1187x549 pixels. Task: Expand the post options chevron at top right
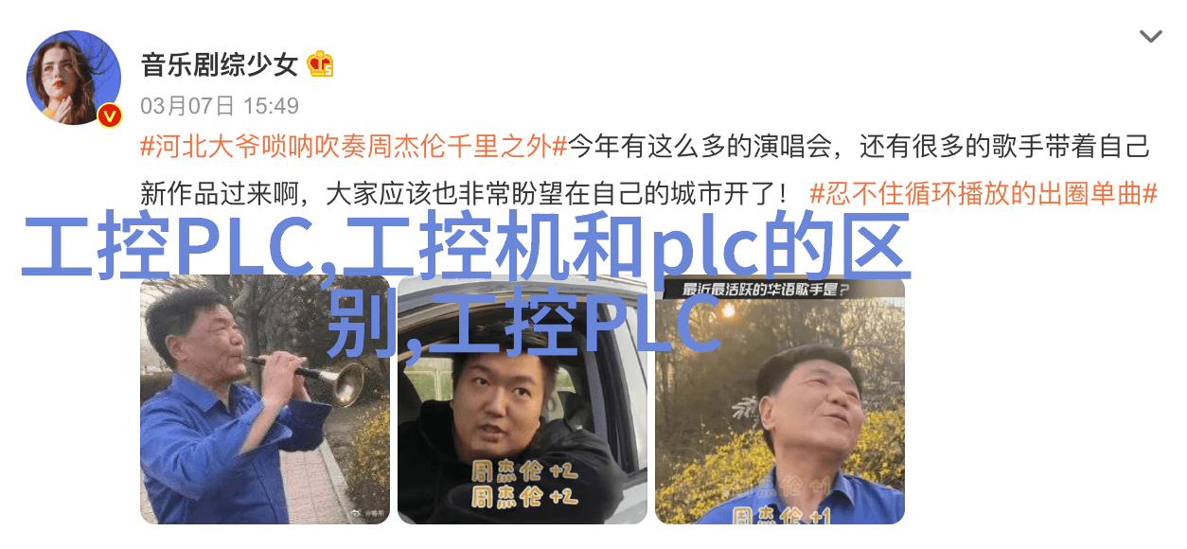1150,37
